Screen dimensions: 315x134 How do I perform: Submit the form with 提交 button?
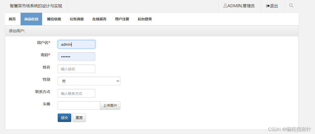click(64, 118)
